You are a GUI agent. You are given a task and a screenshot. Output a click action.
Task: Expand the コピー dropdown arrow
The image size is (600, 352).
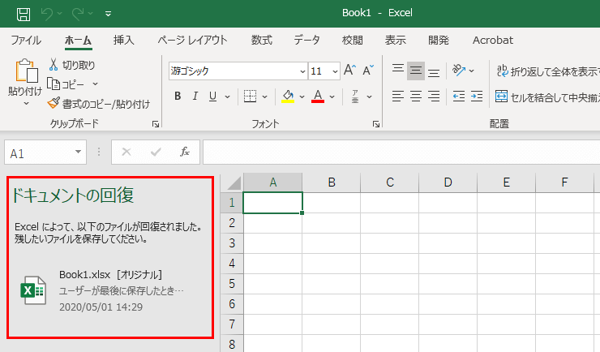(96, 84)
